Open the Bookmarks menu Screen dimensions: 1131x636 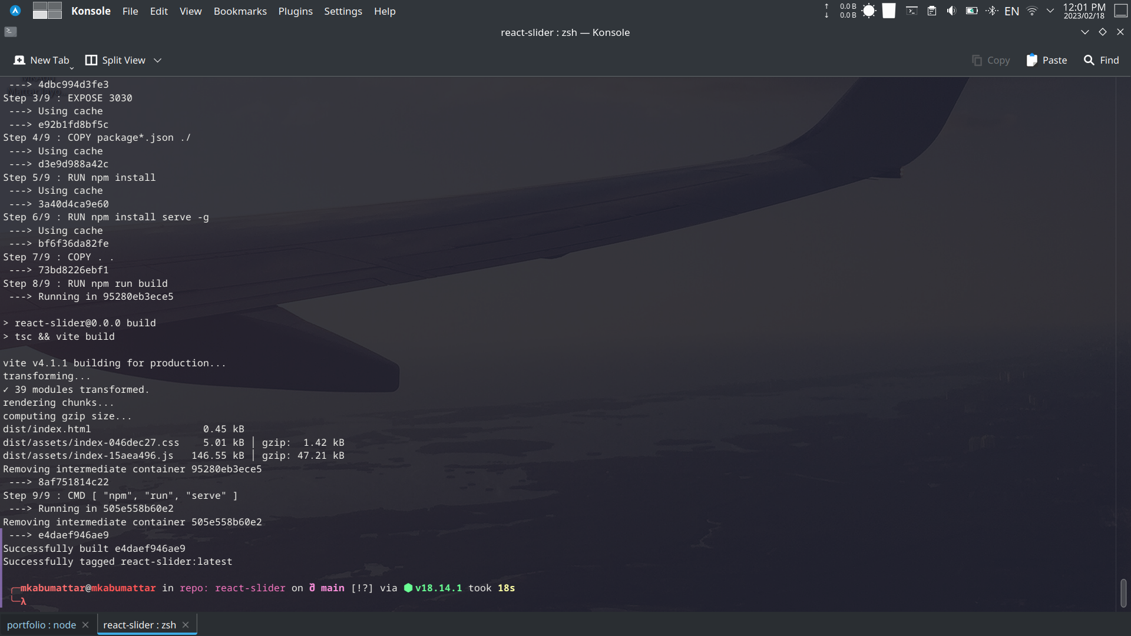click(x=240, y=11)
